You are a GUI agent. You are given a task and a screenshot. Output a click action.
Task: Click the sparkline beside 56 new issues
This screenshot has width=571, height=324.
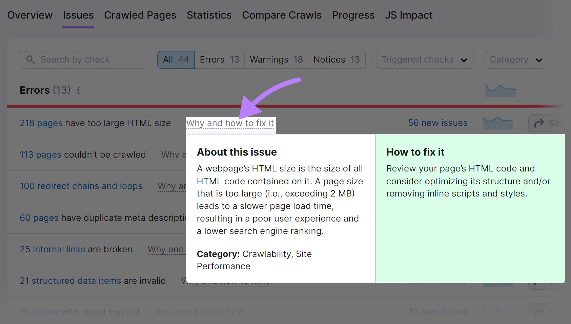coord(498,123)
